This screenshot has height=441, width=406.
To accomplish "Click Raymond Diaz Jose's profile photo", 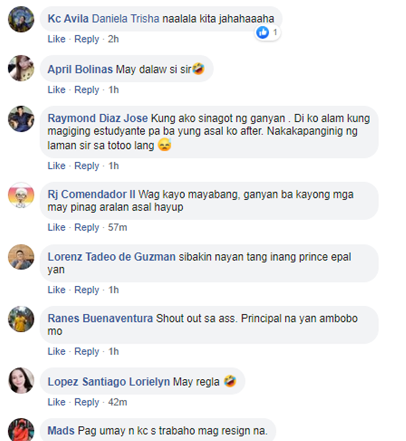I will click(21, 119).
